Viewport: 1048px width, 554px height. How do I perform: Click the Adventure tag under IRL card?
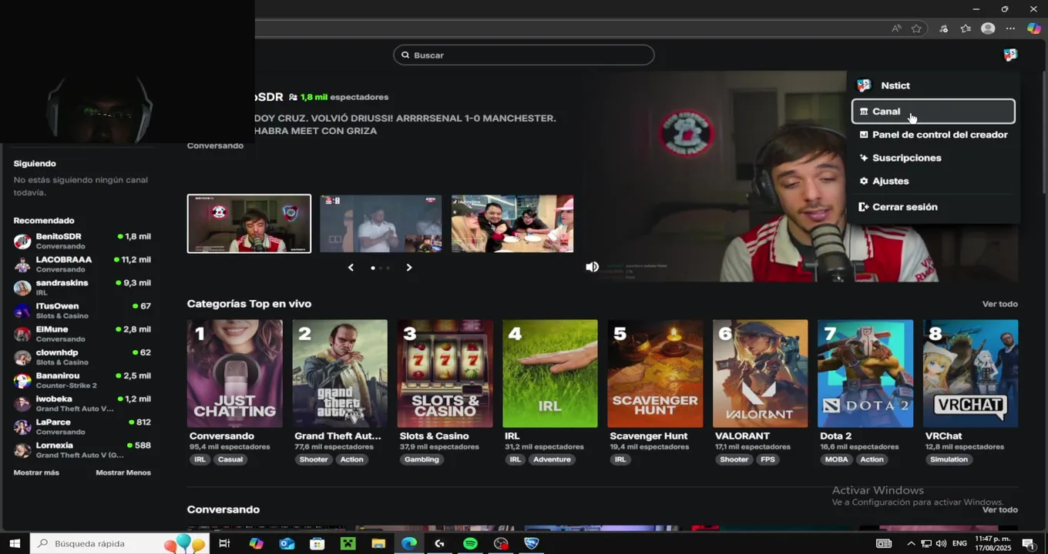click(552, 459)
